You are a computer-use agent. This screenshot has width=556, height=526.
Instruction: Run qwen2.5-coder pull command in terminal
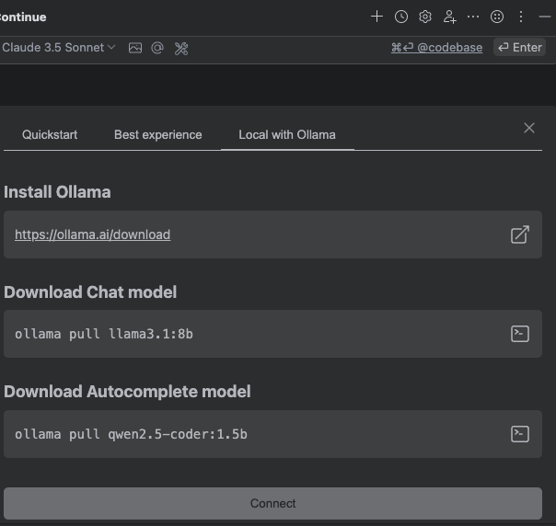point(520,434)
